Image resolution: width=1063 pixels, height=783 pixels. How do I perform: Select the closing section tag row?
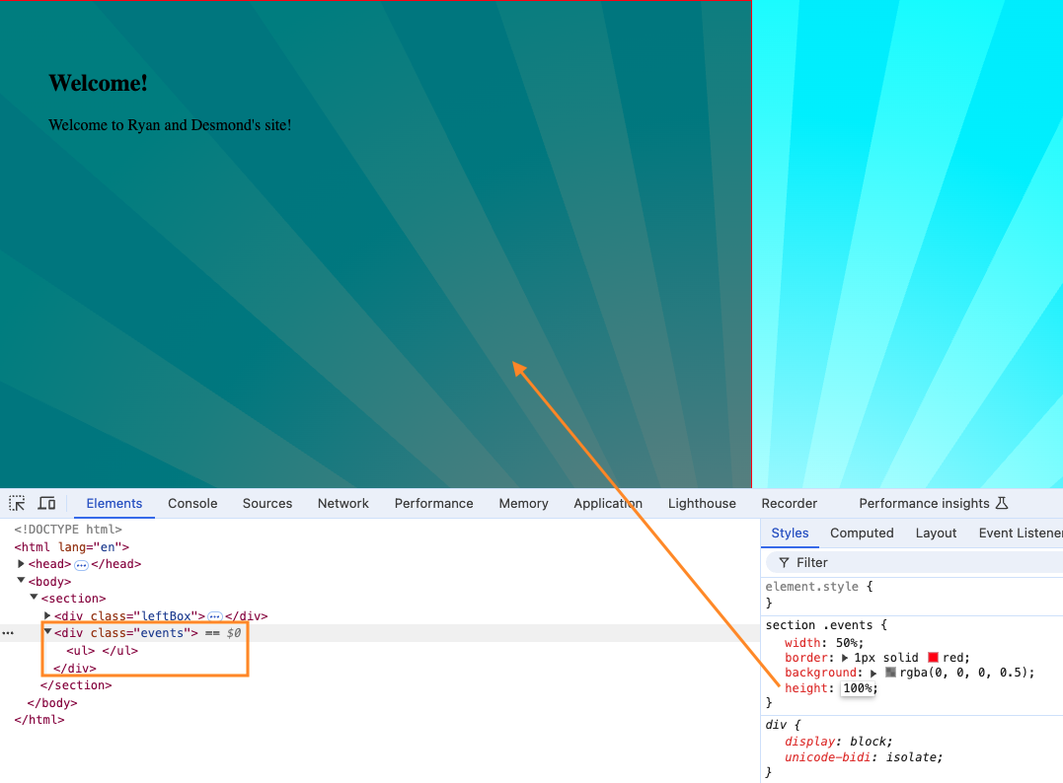[76, 684]
